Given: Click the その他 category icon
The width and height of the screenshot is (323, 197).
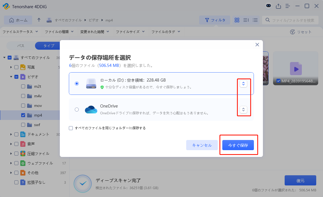Looking at the screenshot, I should point(23,173).
